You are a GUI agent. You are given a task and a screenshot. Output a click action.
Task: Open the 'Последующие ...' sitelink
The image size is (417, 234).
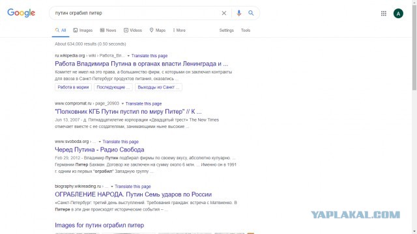(x=113, y=87)
